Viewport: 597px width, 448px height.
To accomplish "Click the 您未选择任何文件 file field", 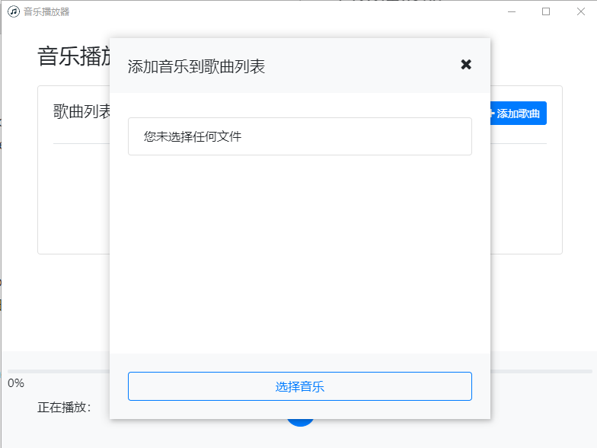I will point(300,136).
